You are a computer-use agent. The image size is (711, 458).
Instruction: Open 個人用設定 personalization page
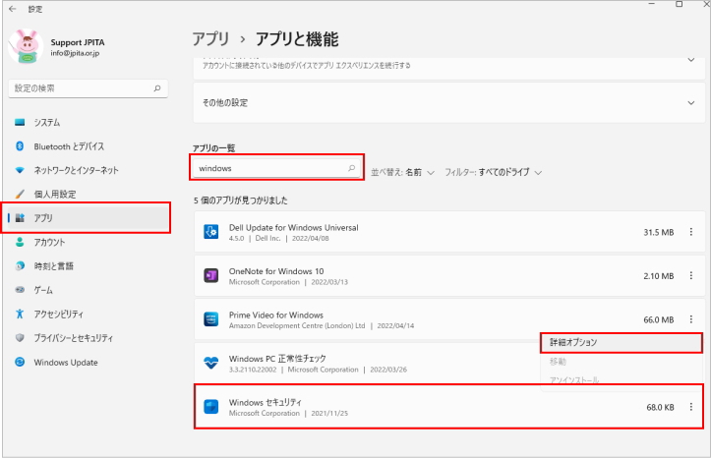click(x=54, y=195)
